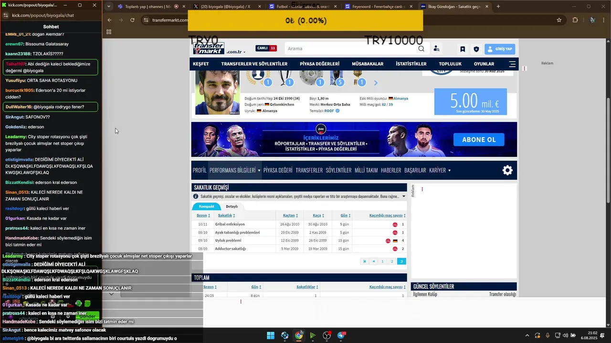Click the İlkay Gündoğan player portrait
Screen dimensions: 611x343
(218, 93)
